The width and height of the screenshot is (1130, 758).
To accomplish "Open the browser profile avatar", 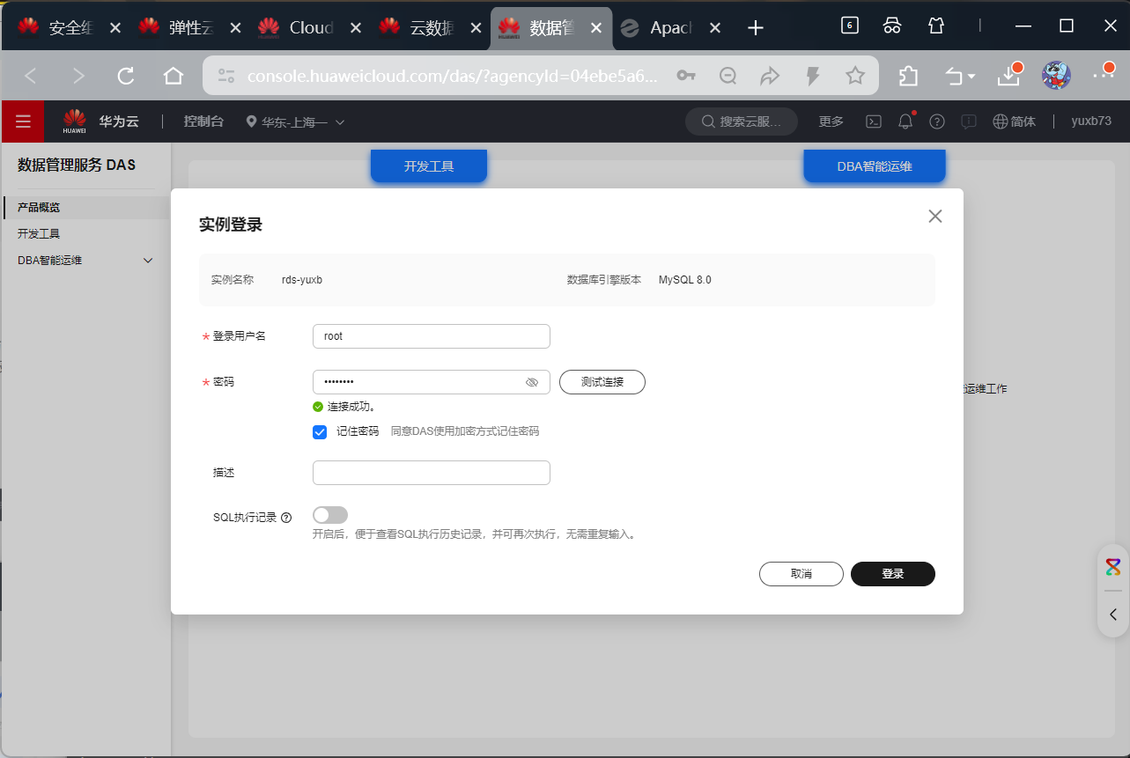I will coord(1056,76).
